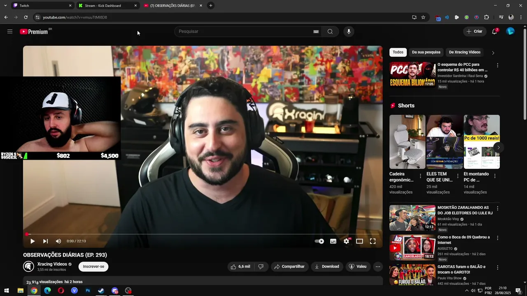Click the magnifier search button
The height and width of the screenshot is (296, 527).
click(330, 32)
